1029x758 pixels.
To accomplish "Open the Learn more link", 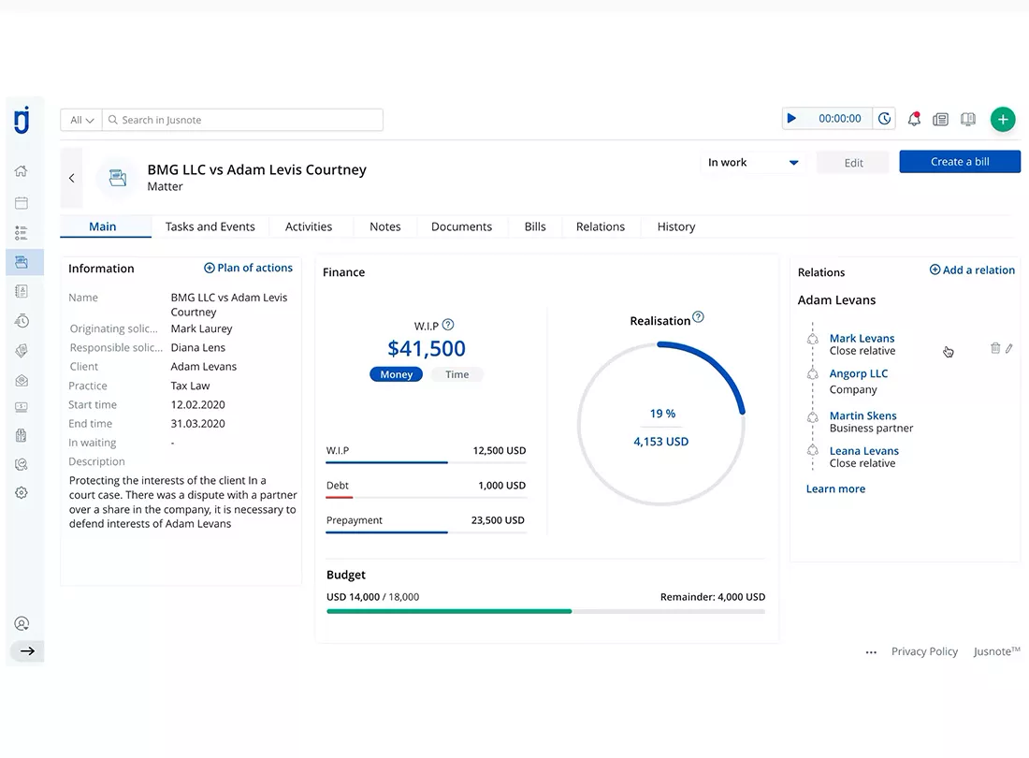I will (835, 488).
